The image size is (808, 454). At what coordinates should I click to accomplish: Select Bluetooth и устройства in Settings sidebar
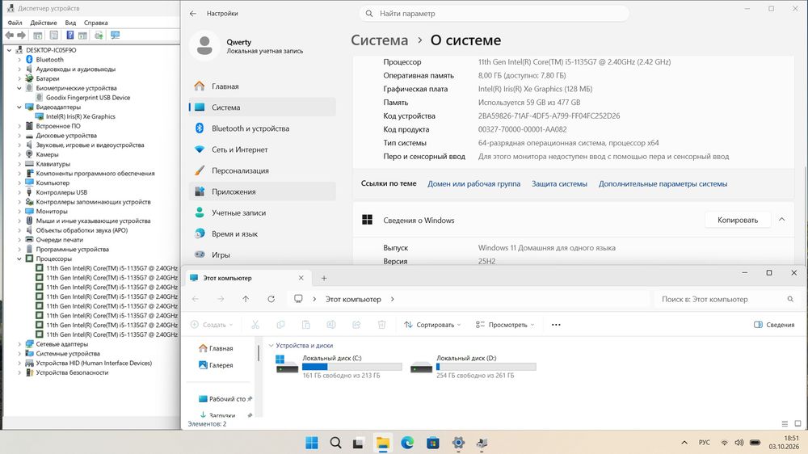(263, 128)
